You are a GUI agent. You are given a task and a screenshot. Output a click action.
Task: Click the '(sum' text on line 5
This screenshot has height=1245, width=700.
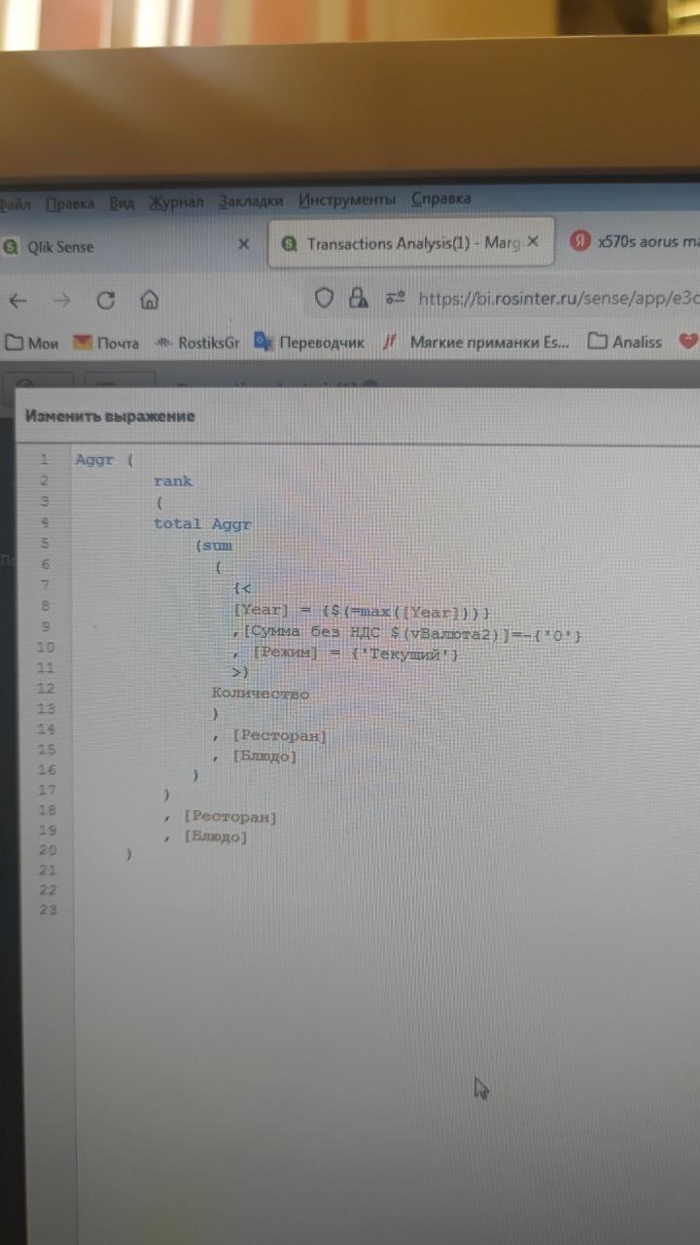[x=213, y=545]
